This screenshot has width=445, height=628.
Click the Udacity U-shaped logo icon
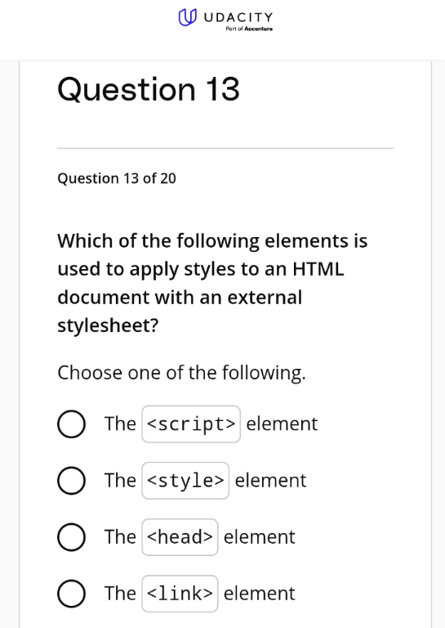(x=187, y=17)
